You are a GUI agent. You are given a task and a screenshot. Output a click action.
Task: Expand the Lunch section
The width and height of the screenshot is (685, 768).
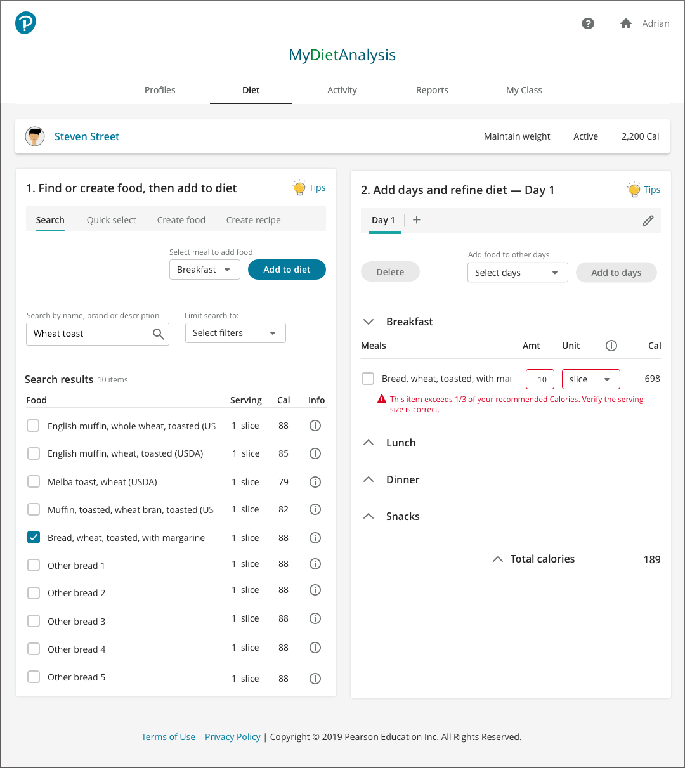(369, 443)
